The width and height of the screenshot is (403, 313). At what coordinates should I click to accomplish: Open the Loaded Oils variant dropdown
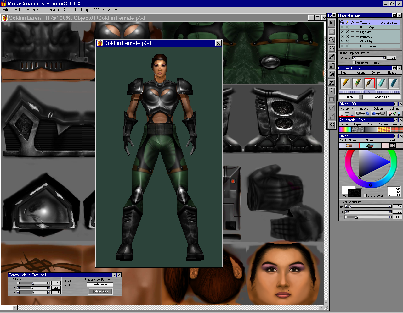coord(381,97)
